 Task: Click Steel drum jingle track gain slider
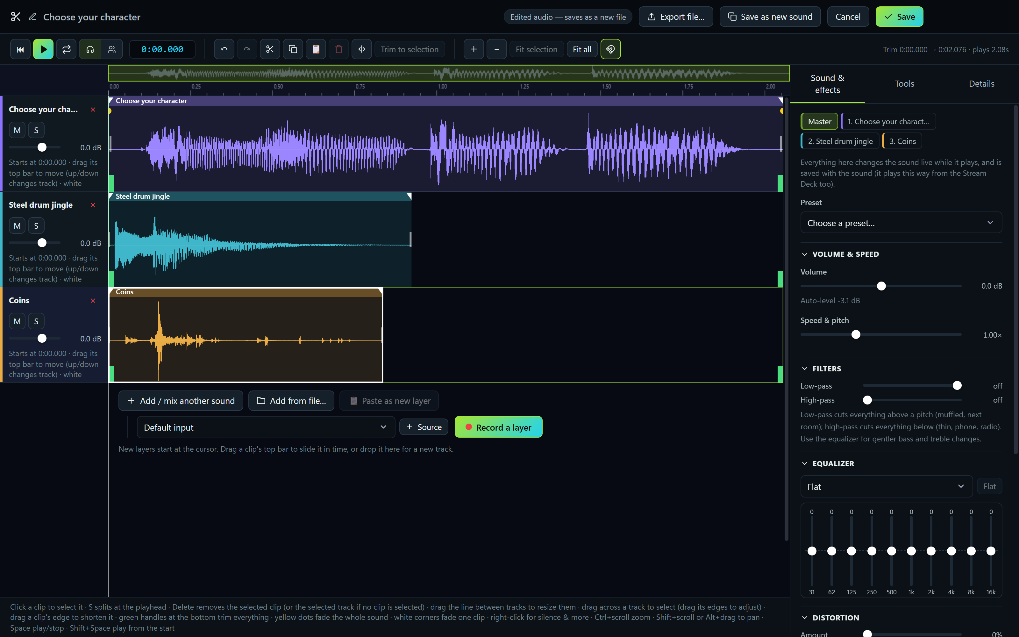(x=35, y=243)
